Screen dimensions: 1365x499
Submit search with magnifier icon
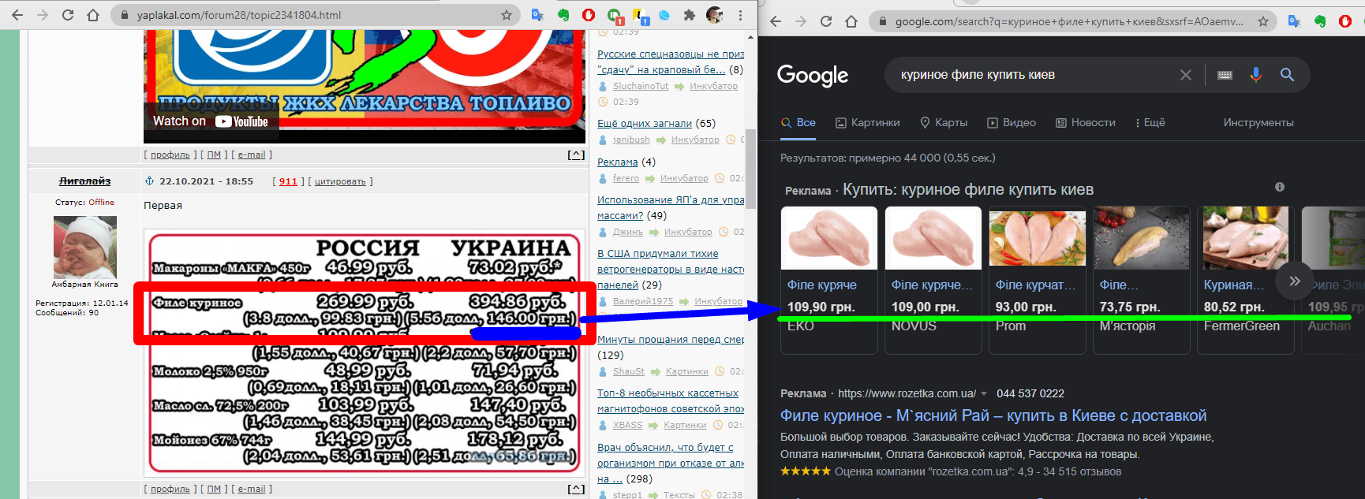tap(1287, 75)
